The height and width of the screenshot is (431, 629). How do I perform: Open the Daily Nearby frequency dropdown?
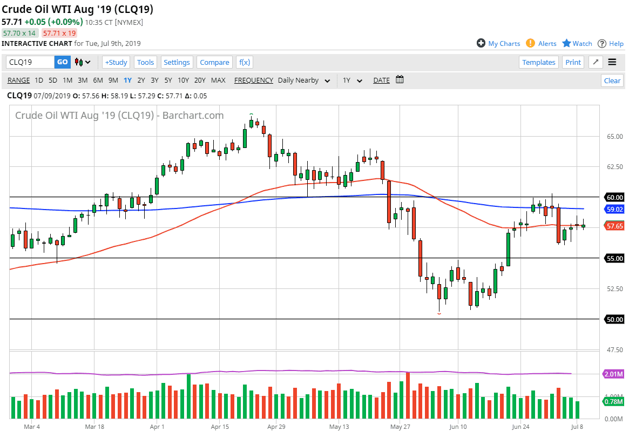(x=303, y=80)
